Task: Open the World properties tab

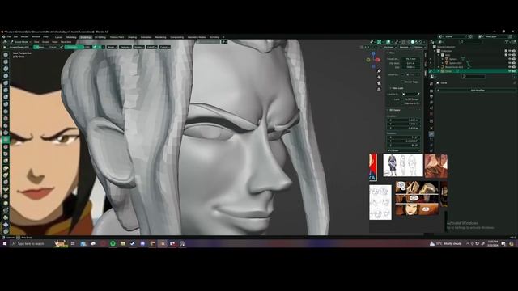Action: tap(431, 114)
